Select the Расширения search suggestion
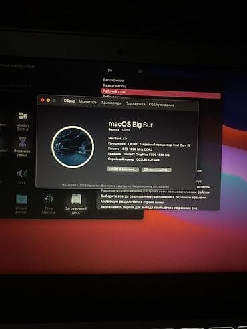Image resolution: width=247 pixels, height=329 pixels. pos(113,80)
